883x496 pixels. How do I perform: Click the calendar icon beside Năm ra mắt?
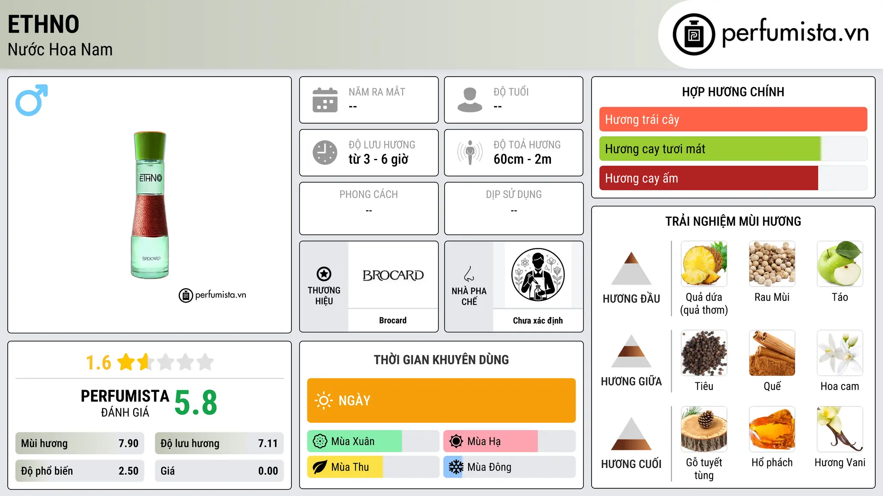(x=325, y=100)
